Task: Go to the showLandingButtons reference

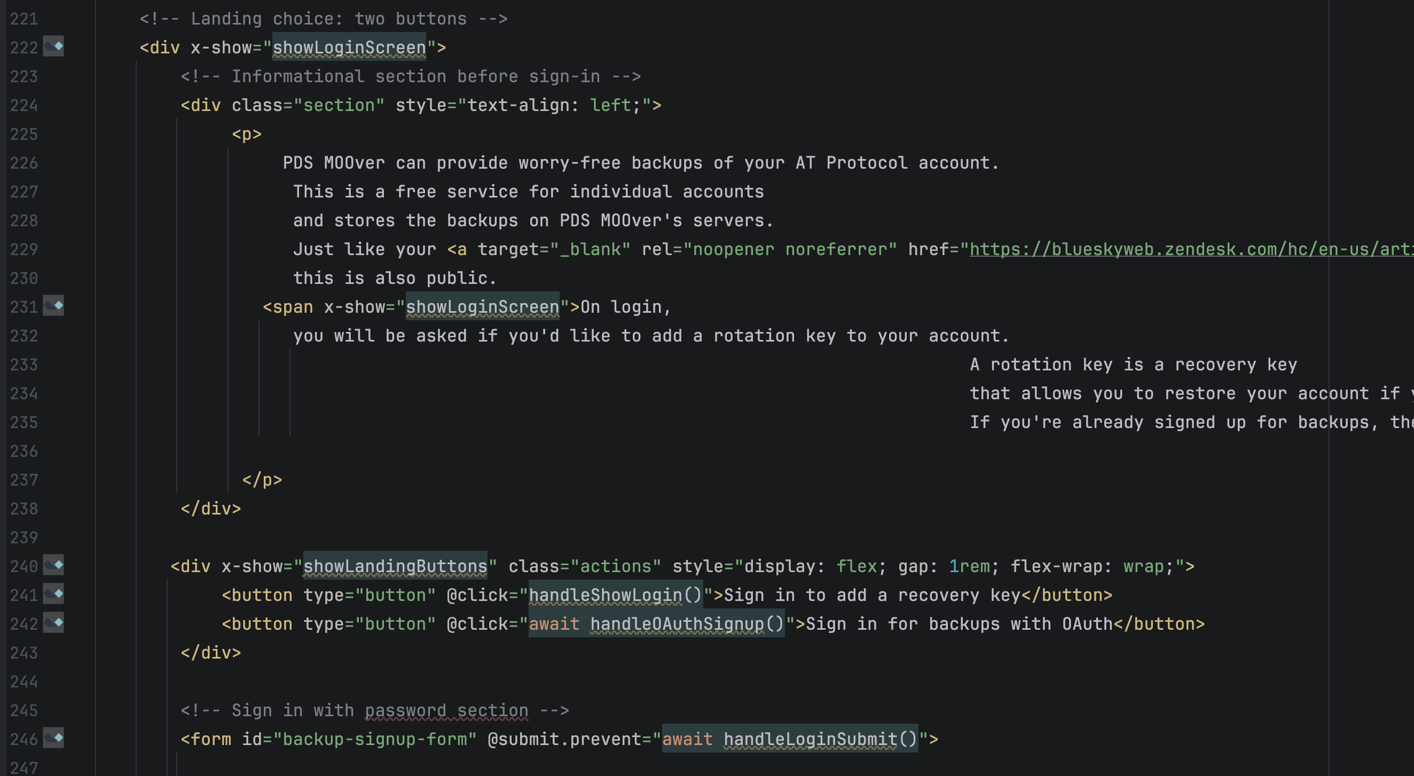Action: [x=395, y=566]
